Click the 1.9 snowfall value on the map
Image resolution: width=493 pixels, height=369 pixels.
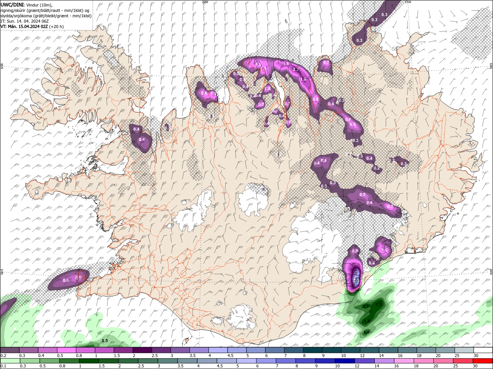coord(303,79)
